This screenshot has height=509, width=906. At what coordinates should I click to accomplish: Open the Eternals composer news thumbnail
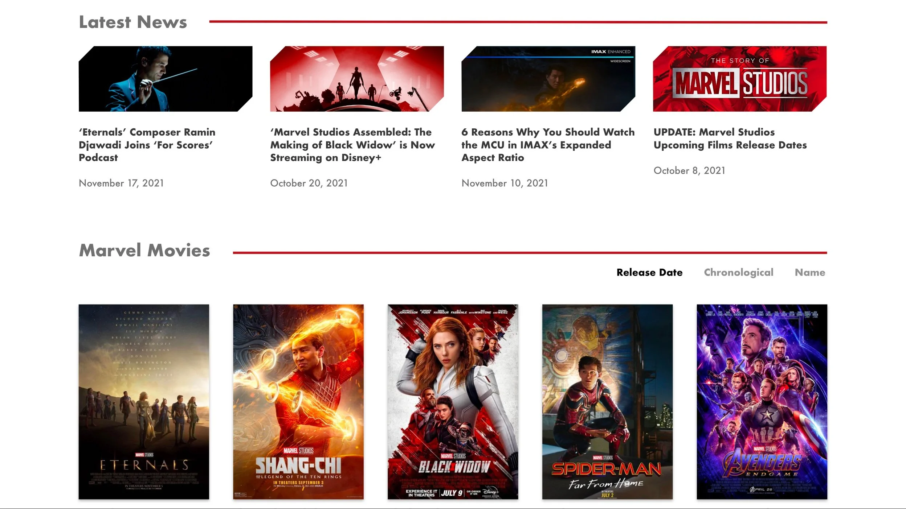(x=166, y=79)
